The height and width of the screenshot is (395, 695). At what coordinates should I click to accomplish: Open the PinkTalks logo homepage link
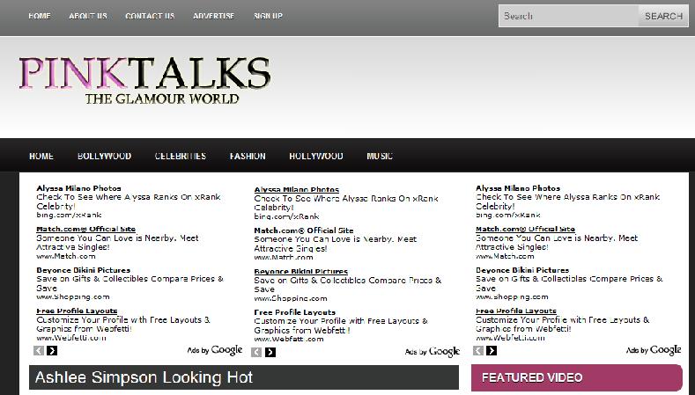(144, 80)
